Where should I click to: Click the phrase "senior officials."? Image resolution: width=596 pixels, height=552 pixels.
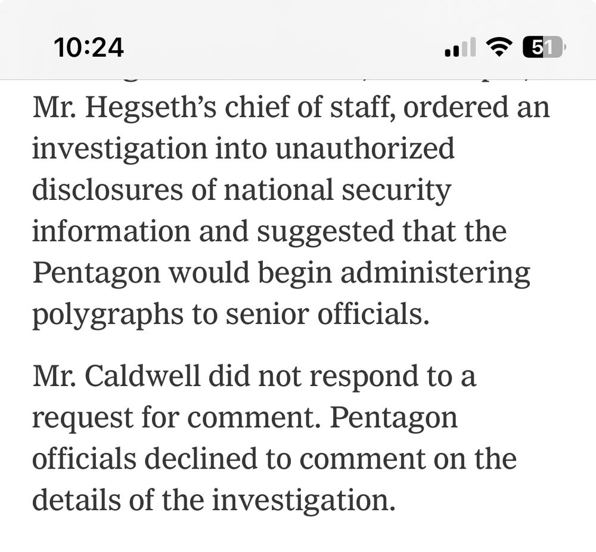coord(328,314)
